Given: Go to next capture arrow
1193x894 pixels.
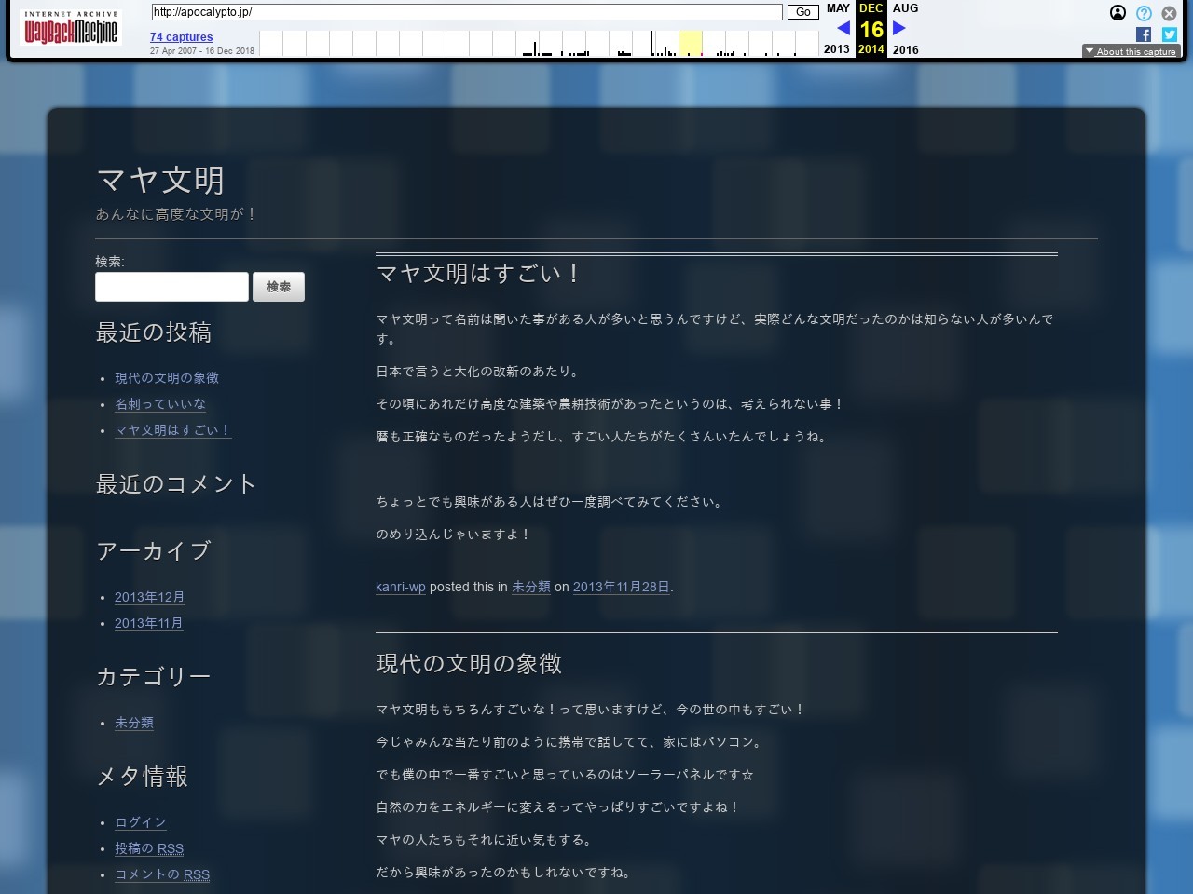Looking at the screenshot, I should (899, 28).
